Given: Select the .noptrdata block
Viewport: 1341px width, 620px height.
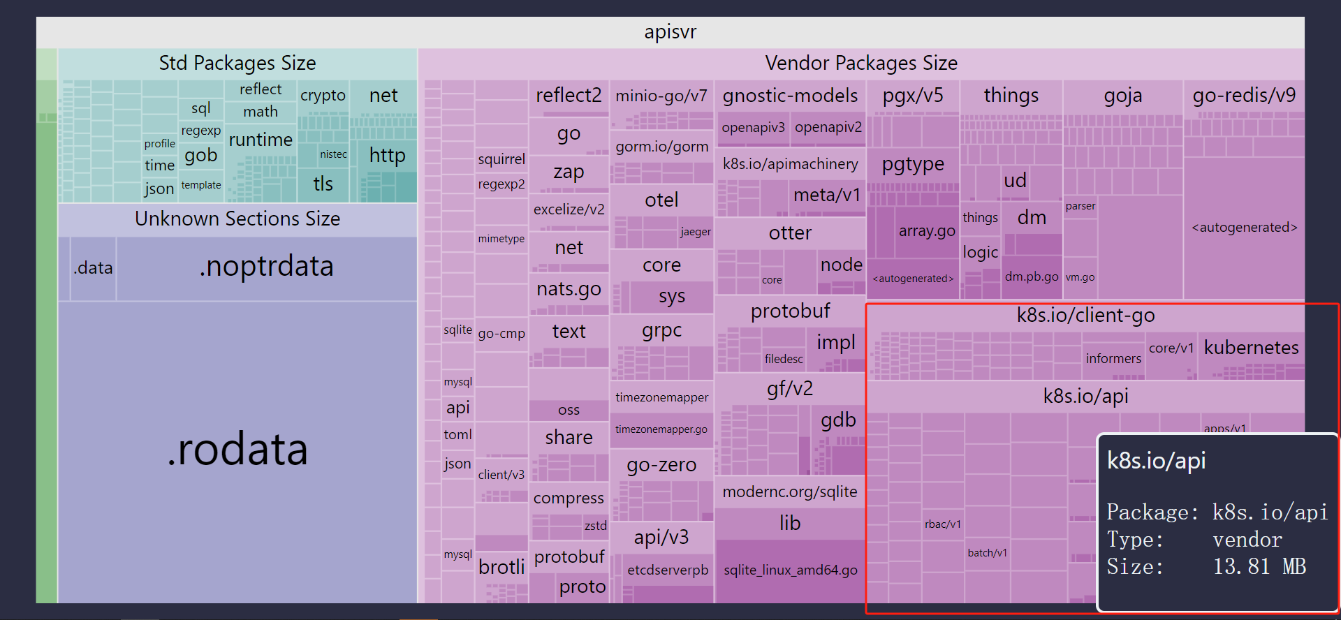Looking at the screenshot, I should [x=266, y=267].
